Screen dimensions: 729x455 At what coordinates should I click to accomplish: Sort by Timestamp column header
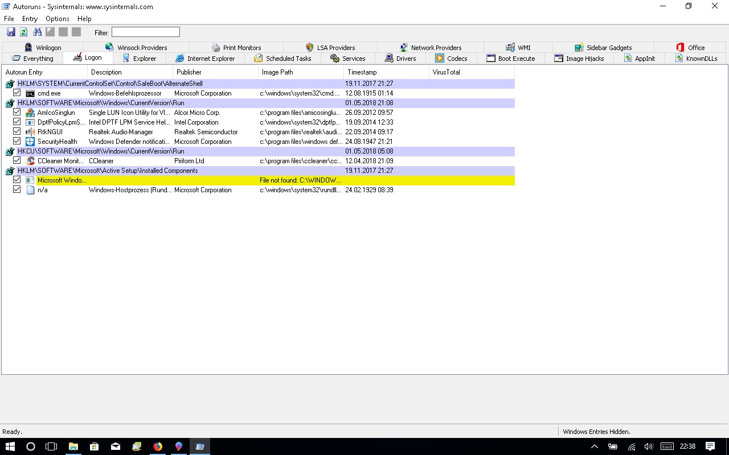[386, 72]
